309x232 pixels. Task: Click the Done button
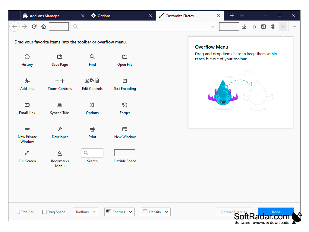(276, 212)
